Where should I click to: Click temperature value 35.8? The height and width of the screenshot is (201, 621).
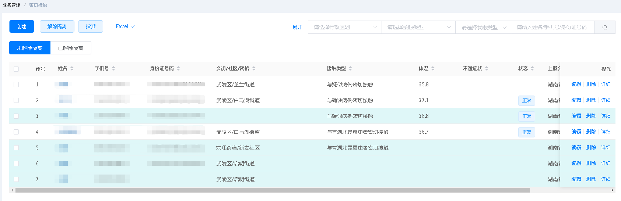(424, 85)
